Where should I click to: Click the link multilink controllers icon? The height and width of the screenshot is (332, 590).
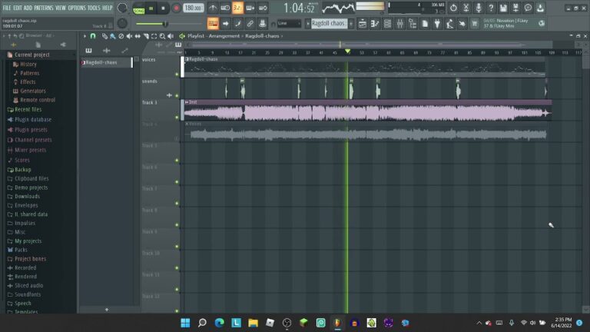click(250, 24)
